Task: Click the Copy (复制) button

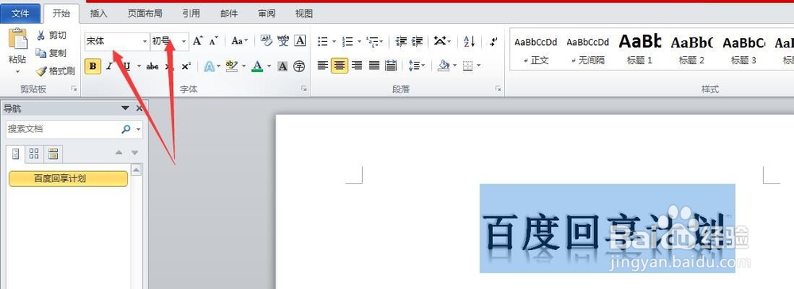Action: click(x=51, y=53)
